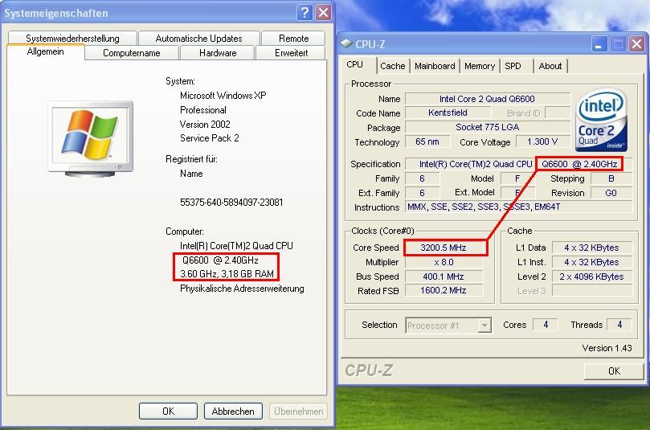The height and width of the screenshot is (430, 650).
Task: Click the Specification field Intel(R) Core(TM)2 Quad CPU
Action: 519,164
